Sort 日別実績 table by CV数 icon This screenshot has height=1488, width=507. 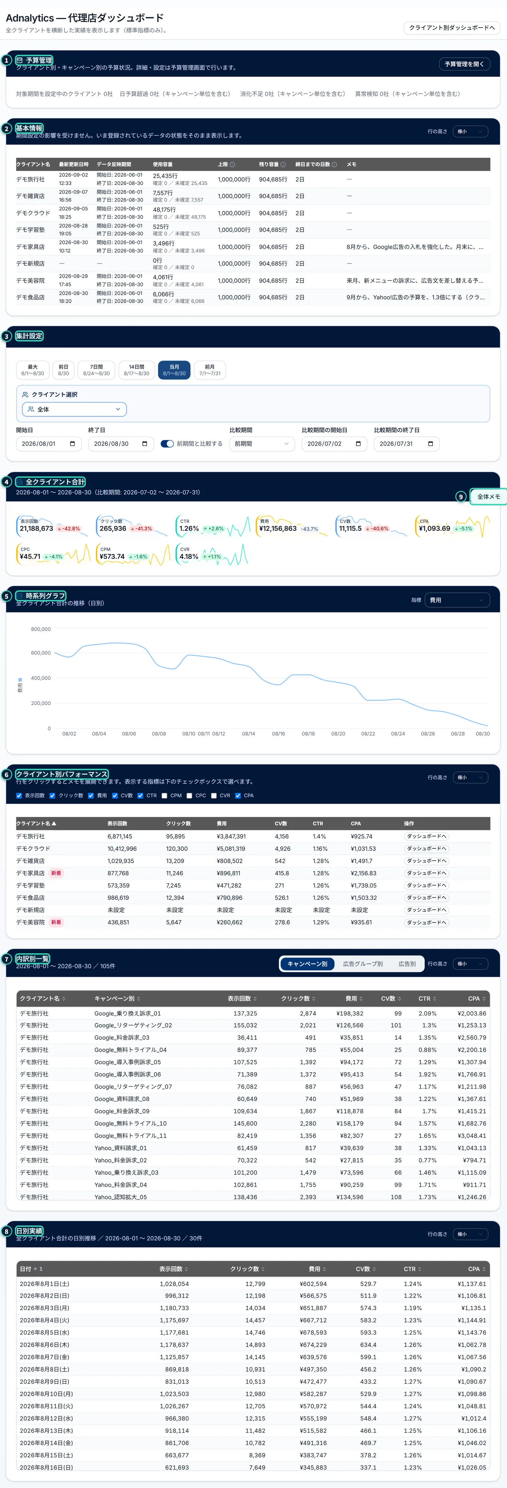point(374,1269)
